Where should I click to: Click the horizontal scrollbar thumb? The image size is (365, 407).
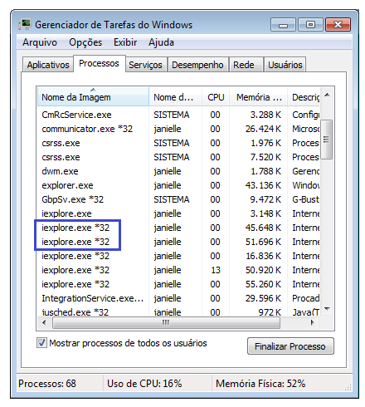[166, 322]
